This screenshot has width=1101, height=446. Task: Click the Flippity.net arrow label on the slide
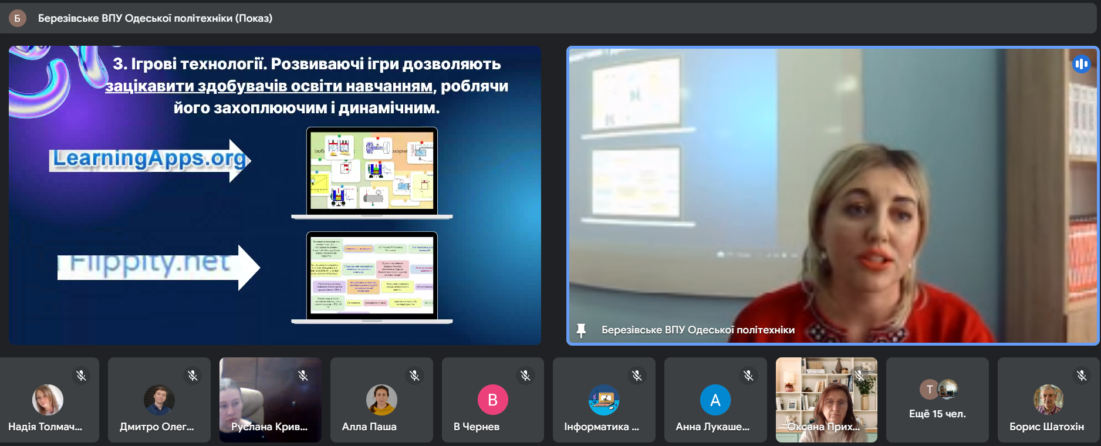157,266
